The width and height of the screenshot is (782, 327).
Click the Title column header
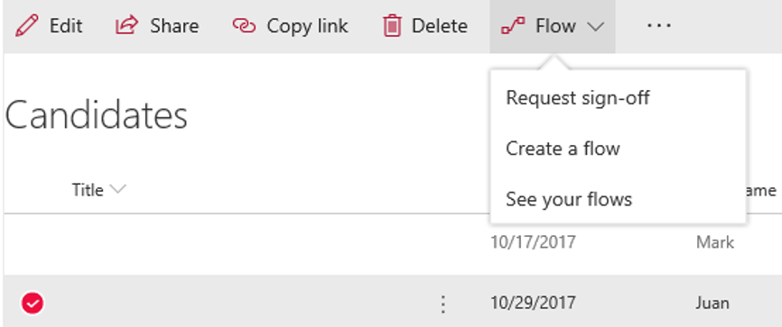88,190
